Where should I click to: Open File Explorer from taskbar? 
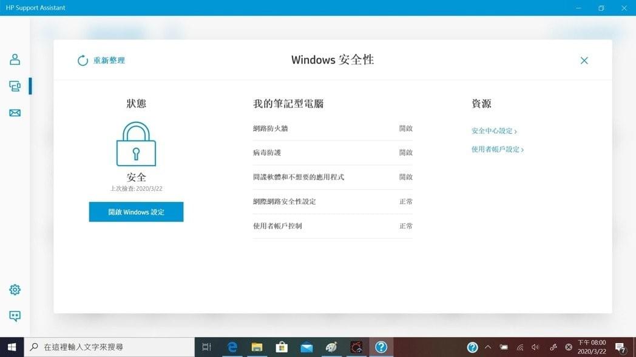pyautogui.click(x=257, y=347)
